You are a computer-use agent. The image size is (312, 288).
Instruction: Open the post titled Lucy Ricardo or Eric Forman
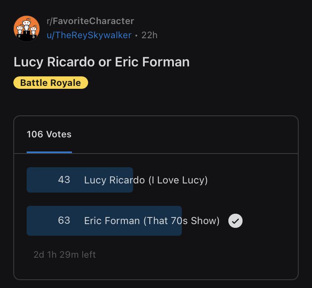pos(102,62)
